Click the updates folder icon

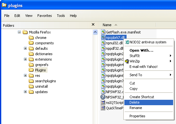coord(31,92)
